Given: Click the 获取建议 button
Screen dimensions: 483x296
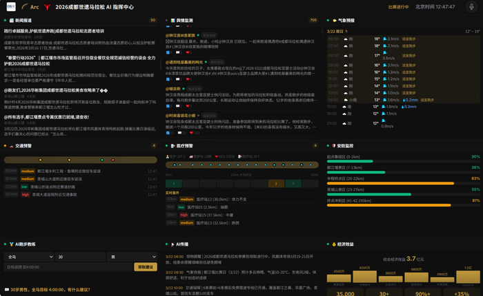Looking at the screenshot, I should 146,267.
